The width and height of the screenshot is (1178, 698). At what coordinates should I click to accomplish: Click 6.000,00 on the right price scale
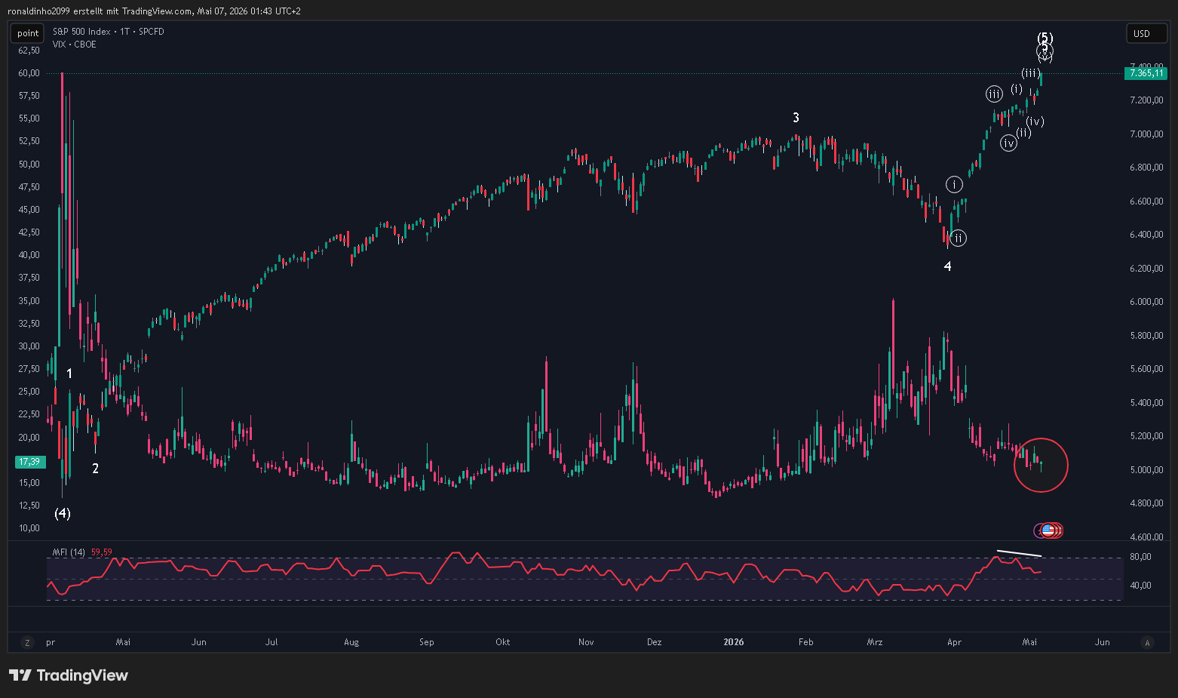click(x=1146, y=302)
